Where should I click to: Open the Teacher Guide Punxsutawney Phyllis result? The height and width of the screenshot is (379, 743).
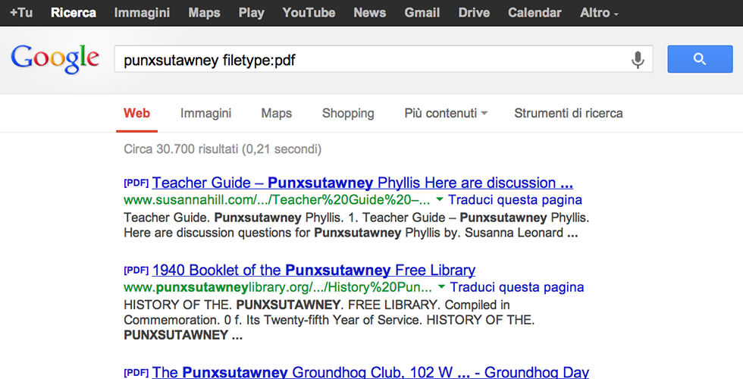tap(362, 183)
